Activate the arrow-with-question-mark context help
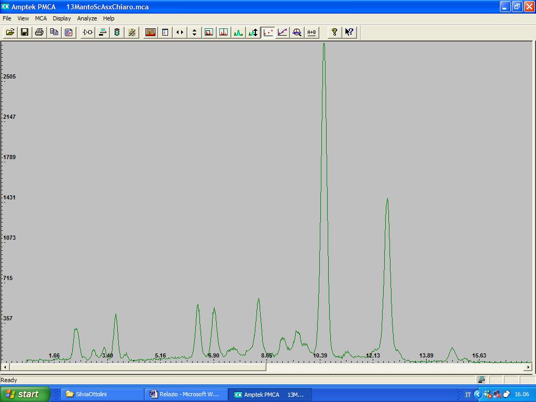Screen dimensions: 536x402 point(349,32)
